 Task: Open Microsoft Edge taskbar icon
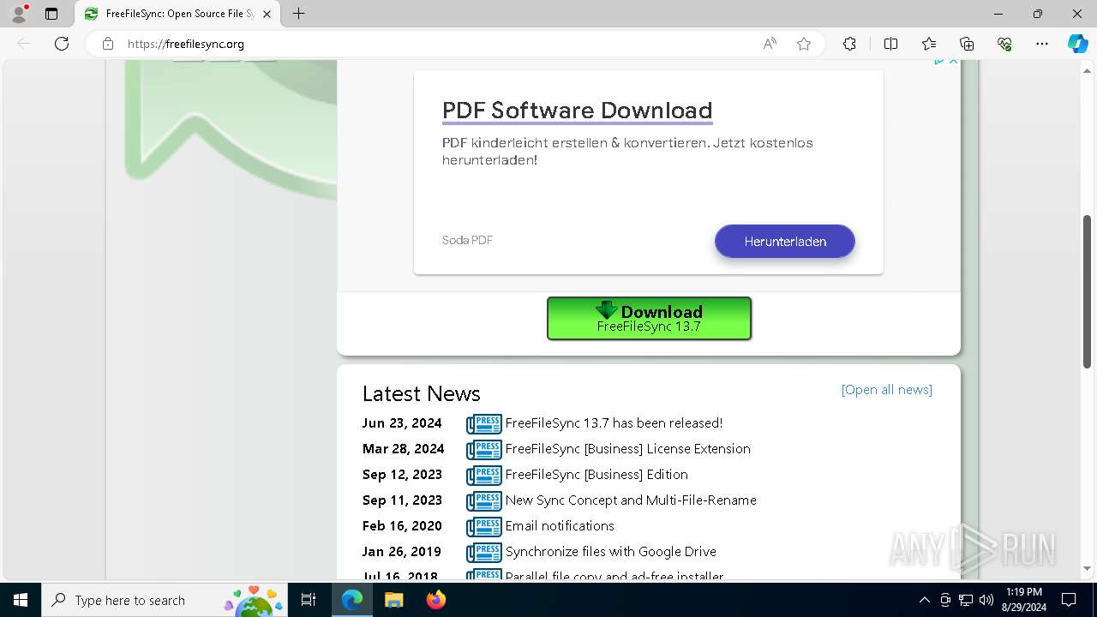click(352, 600)
